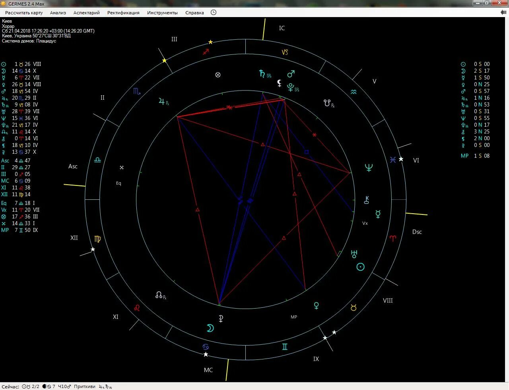Select the Moon 14 Cancer 14 X row
This screenshot has width=509, height=390.
[x=19, y=71]
